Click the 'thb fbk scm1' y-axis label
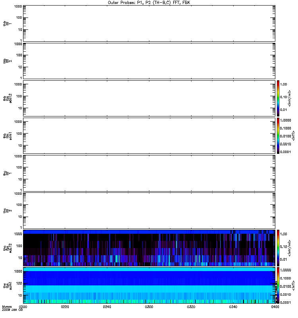 pyautogui.click(x=7, y=136)
